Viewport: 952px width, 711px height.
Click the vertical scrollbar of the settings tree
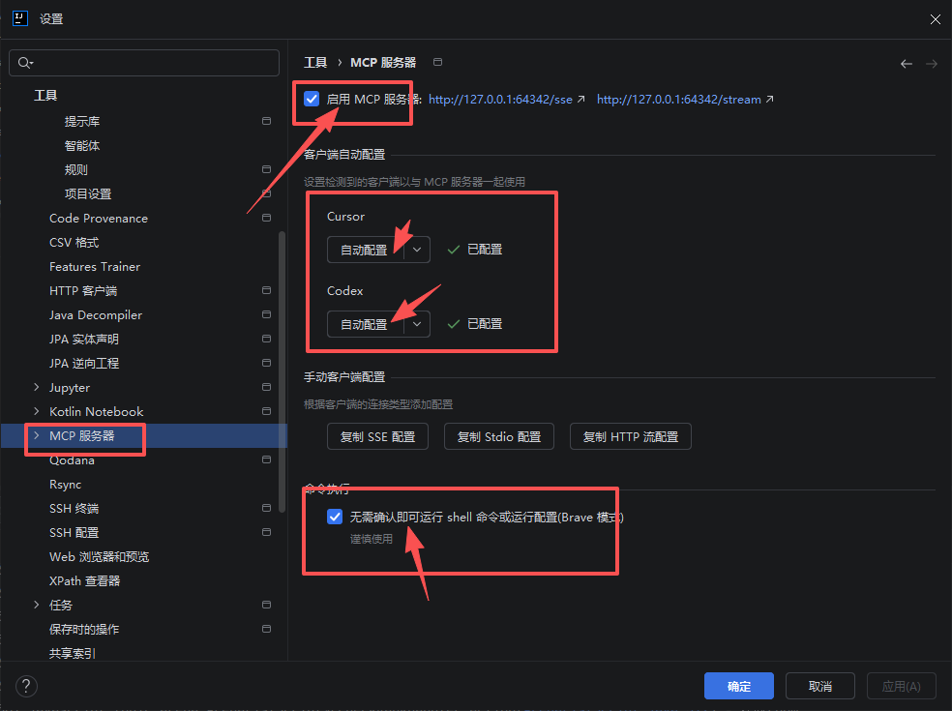[282, 371]
